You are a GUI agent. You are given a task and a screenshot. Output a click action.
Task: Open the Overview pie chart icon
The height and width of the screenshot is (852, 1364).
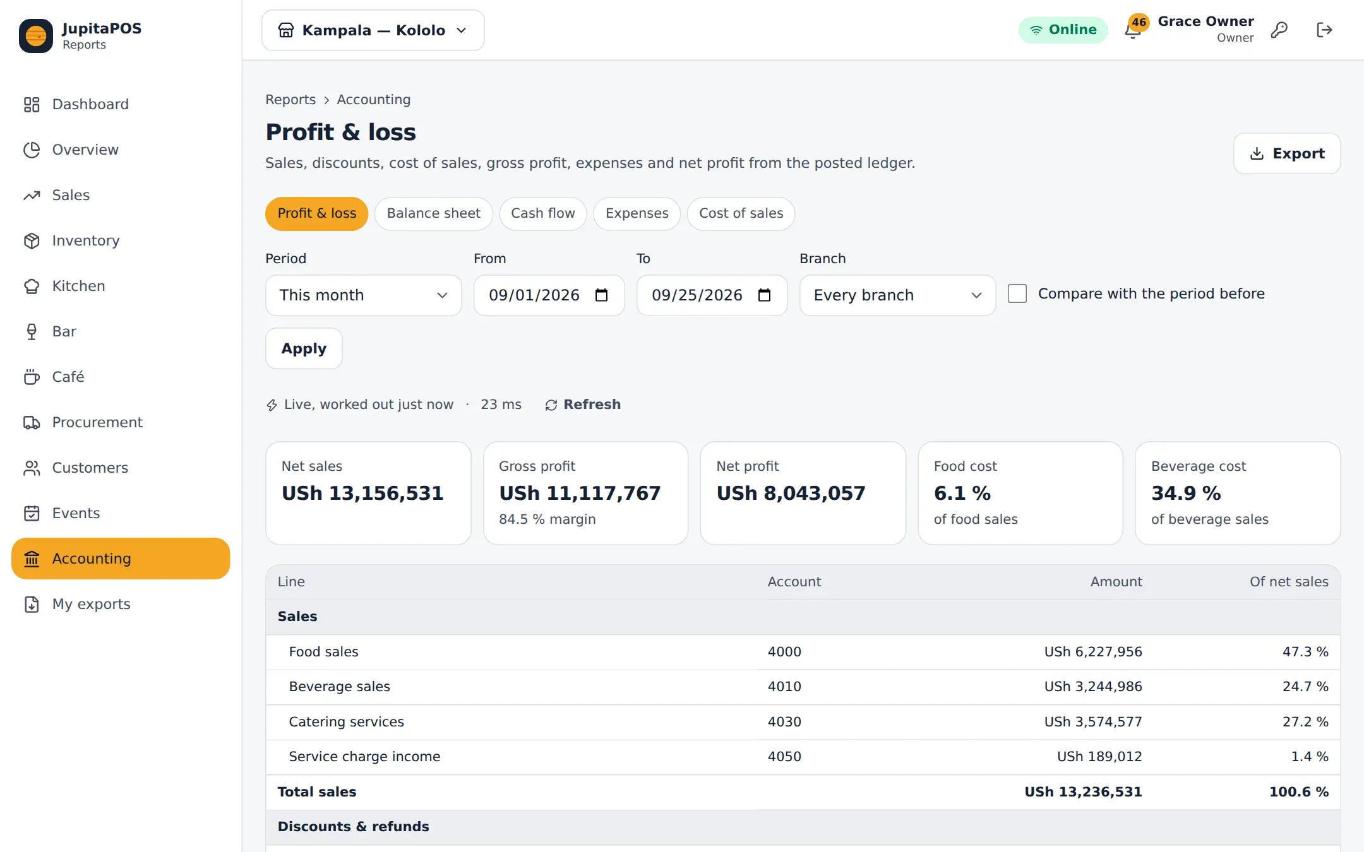click(32, 150)
